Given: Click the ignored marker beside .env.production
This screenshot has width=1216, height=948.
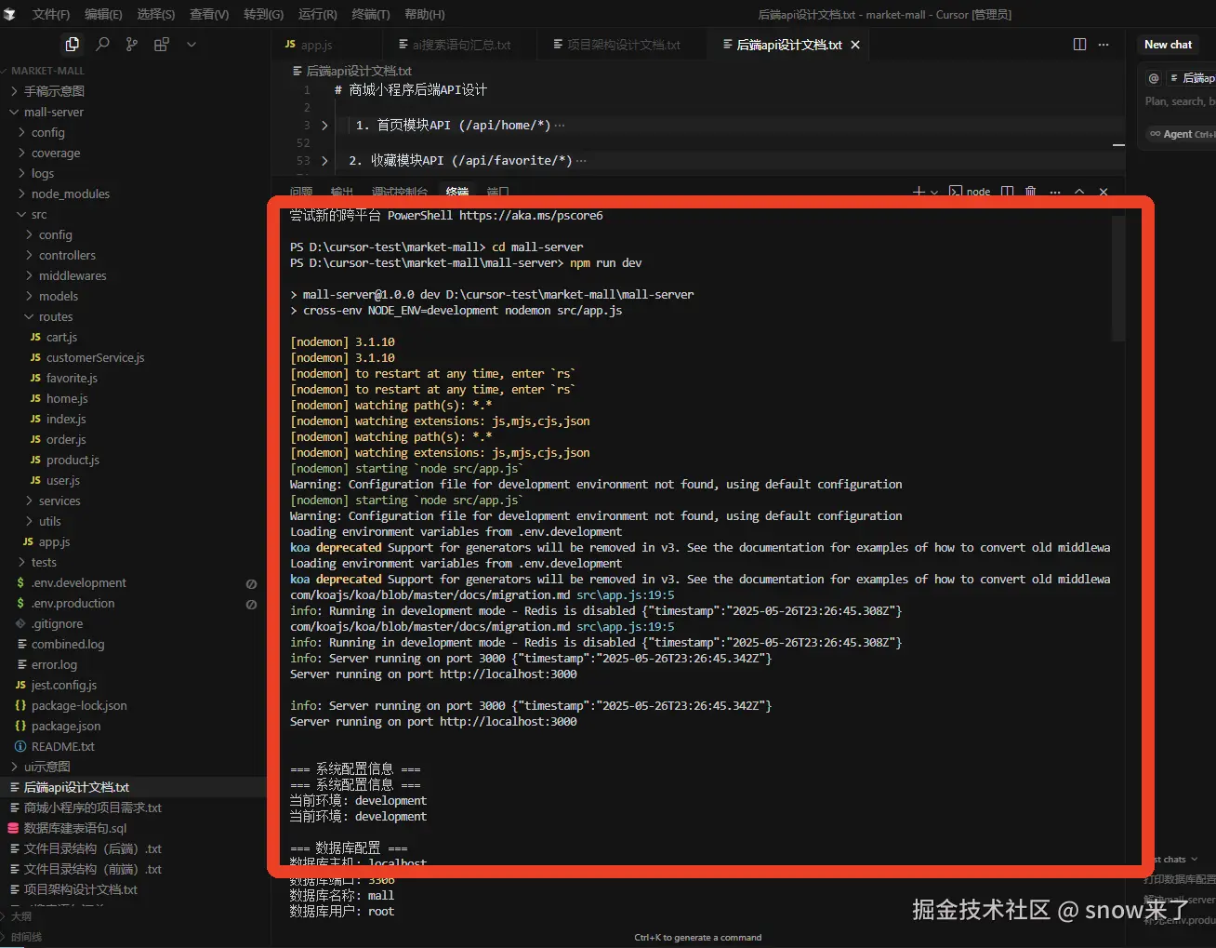Looking at the screenshot, I should click(x=251, y=604).
